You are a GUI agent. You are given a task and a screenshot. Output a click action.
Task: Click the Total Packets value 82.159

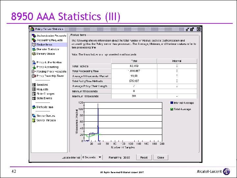coord(134,66)
